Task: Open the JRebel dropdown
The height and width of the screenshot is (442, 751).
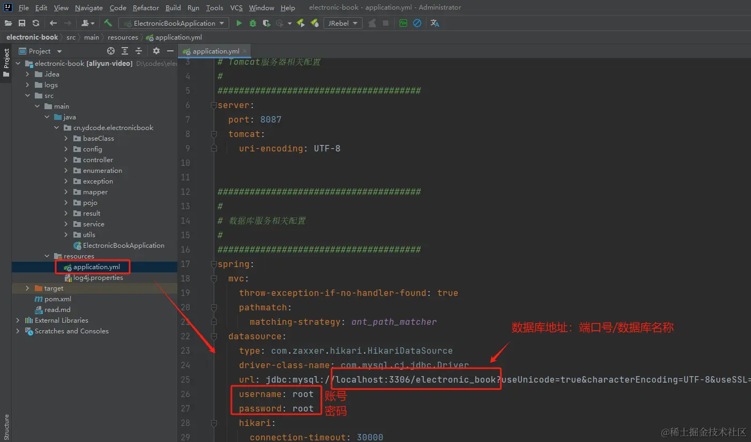Action: pos(343,23)
